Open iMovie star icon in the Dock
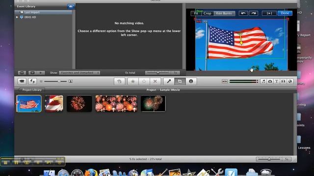 [189, 173]
